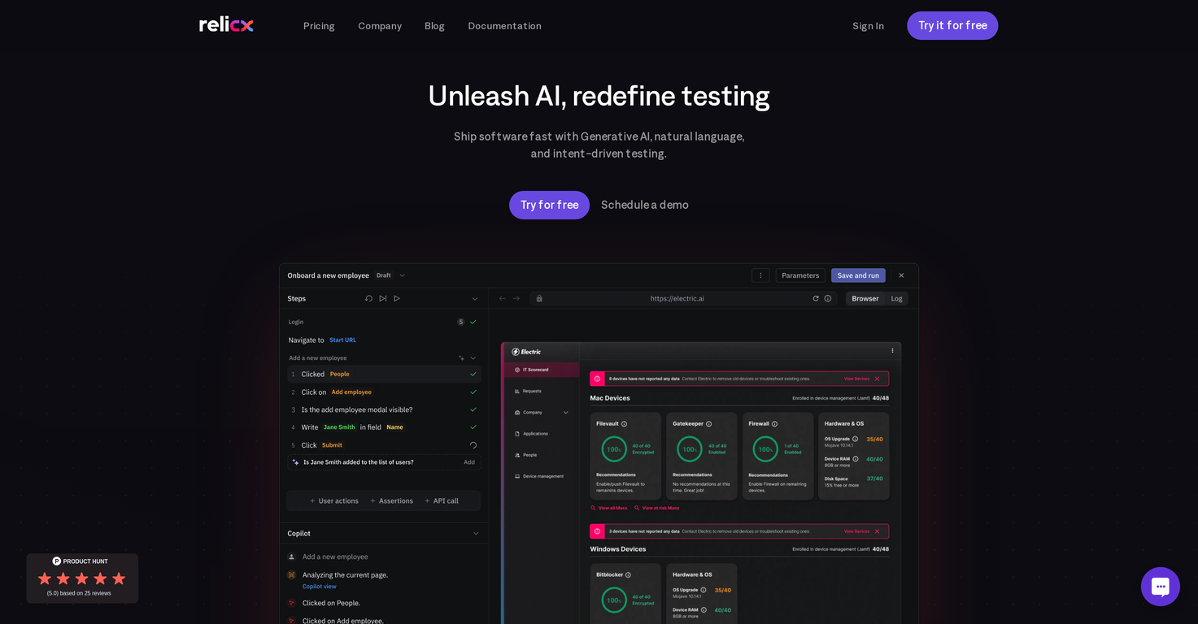Click the relicx logo
The image size is (1198, 624).
tap(226, 25)
